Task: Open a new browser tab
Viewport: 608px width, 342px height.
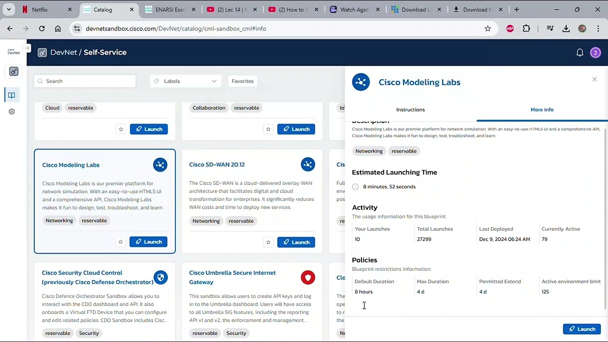Action: click(x=516, y=9)
